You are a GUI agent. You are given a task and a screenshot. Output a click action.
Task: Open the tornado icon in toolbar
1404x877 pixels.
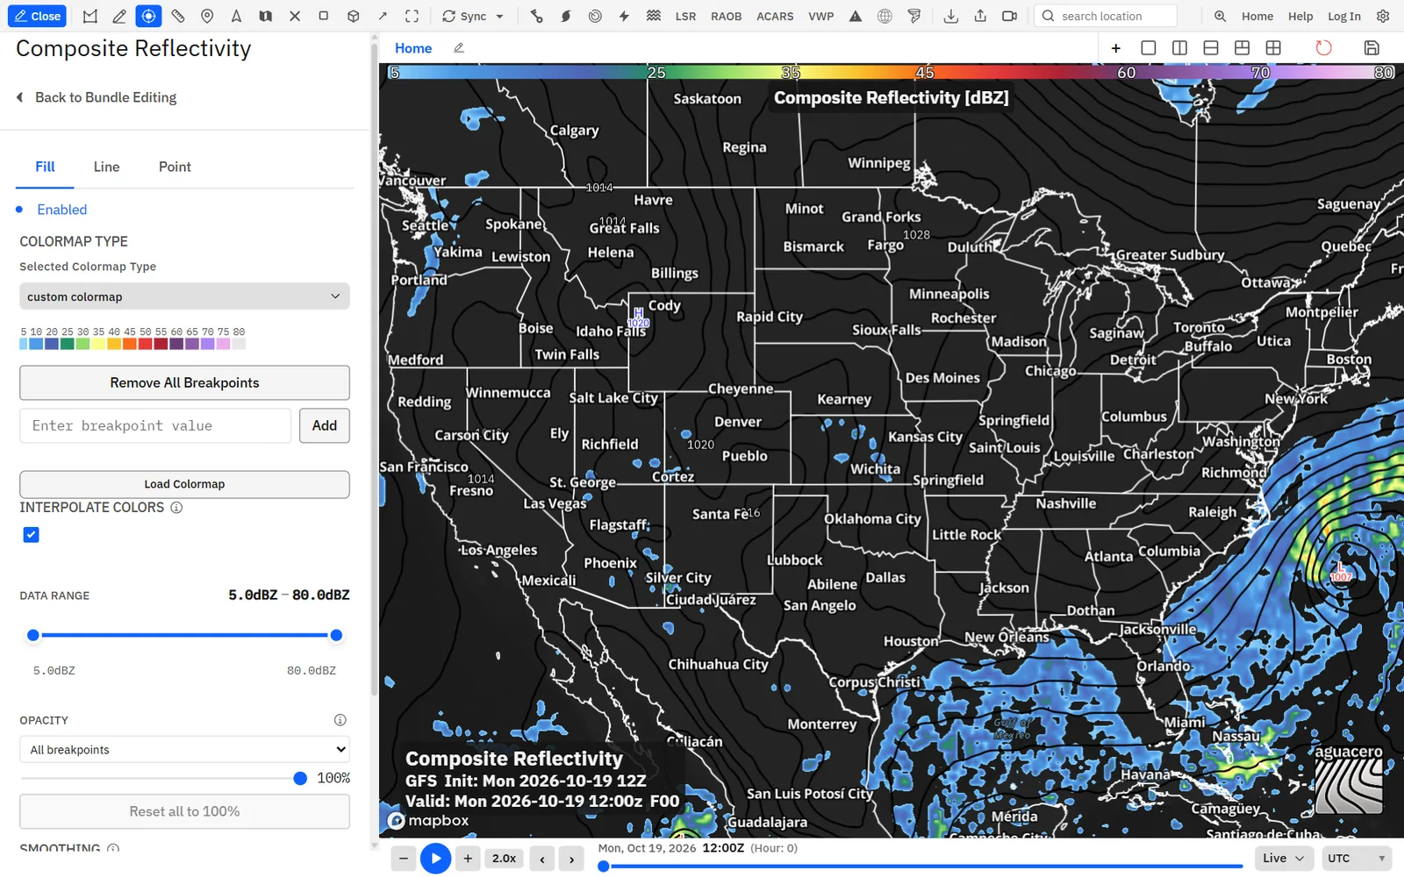pyautogui.click(x=914, y=16)
